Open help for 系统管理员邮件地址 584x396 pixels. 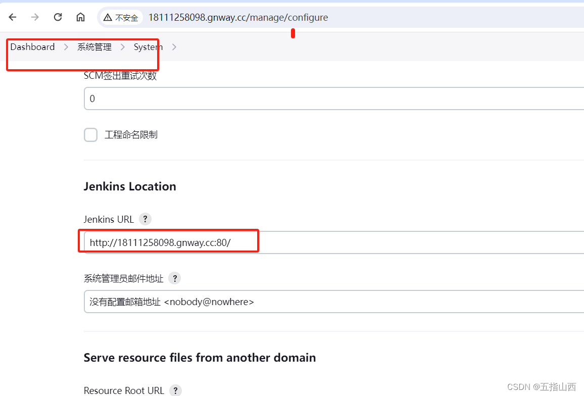175,278
